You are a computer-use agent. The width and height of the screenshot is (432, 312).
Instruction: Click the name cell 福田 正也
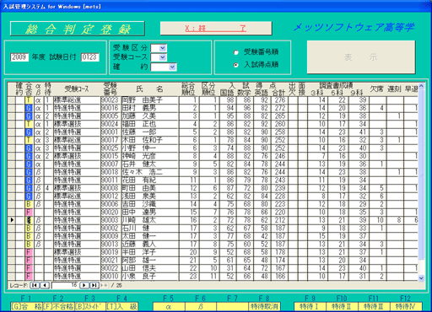click(150, 124)
